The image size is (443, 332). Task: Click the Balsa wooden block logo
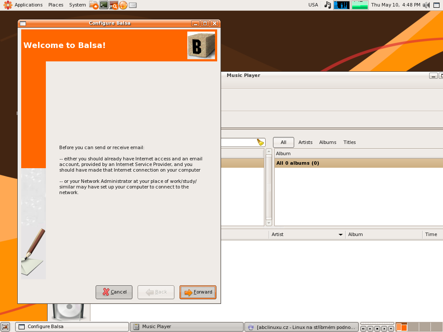[201, 45]
